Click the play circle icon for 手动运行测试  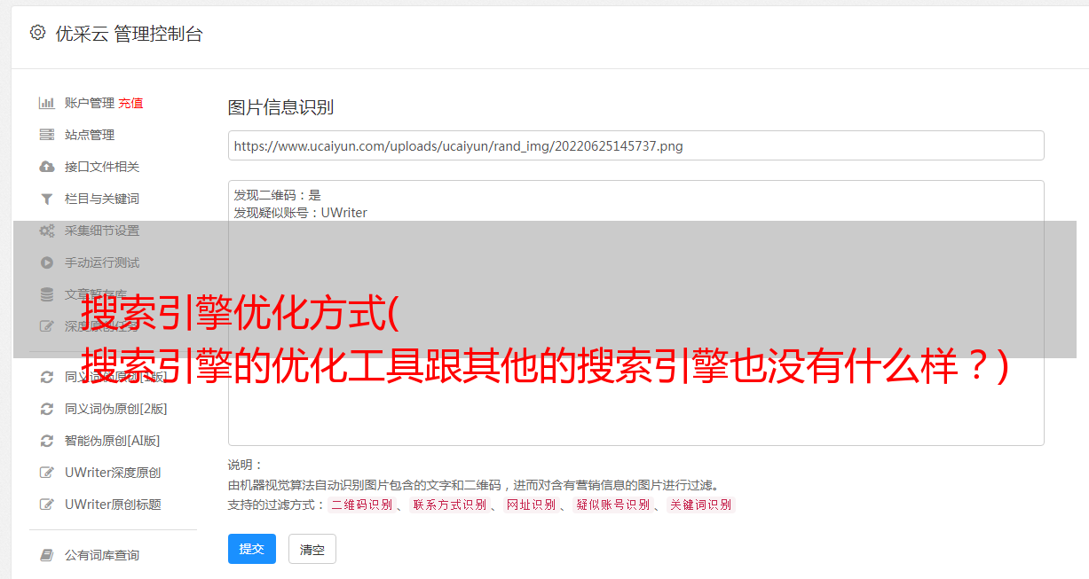(47, 262)
